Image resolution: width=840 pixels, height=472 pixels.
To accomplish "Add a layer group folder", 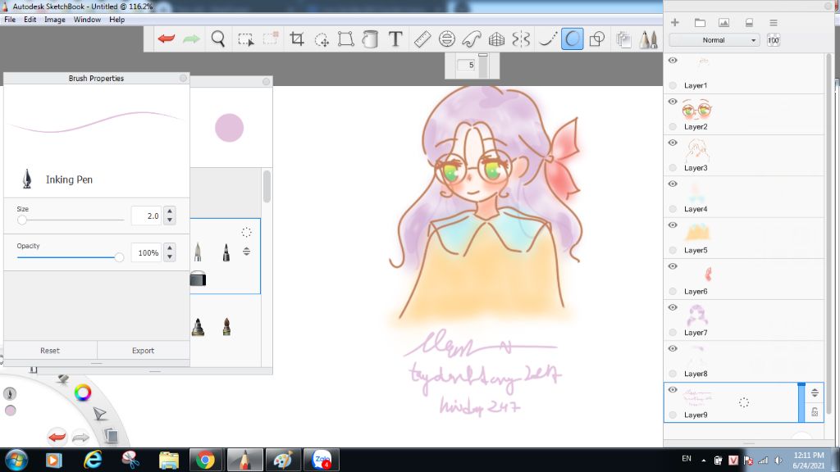I will (700, 22).
